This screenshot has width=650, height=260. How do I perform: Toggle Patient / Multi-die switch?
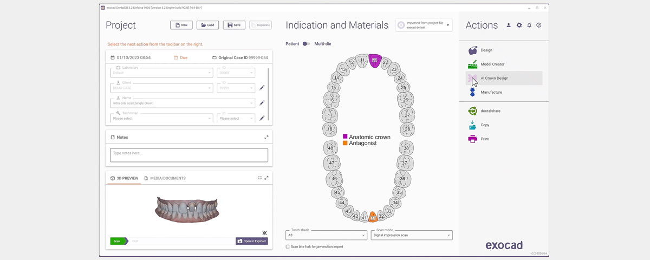(306, 44)
